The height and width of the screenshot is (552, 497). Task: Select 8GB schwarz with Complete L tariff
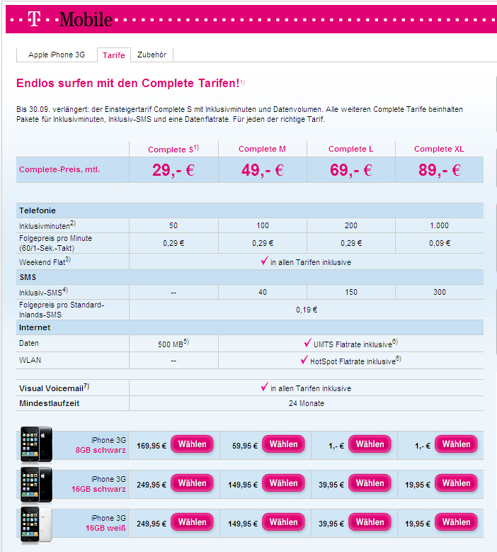(x=370, y=444)
